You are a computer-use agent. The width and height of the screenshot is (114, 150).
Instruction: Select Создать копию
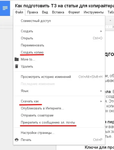[x=59, y=52]
